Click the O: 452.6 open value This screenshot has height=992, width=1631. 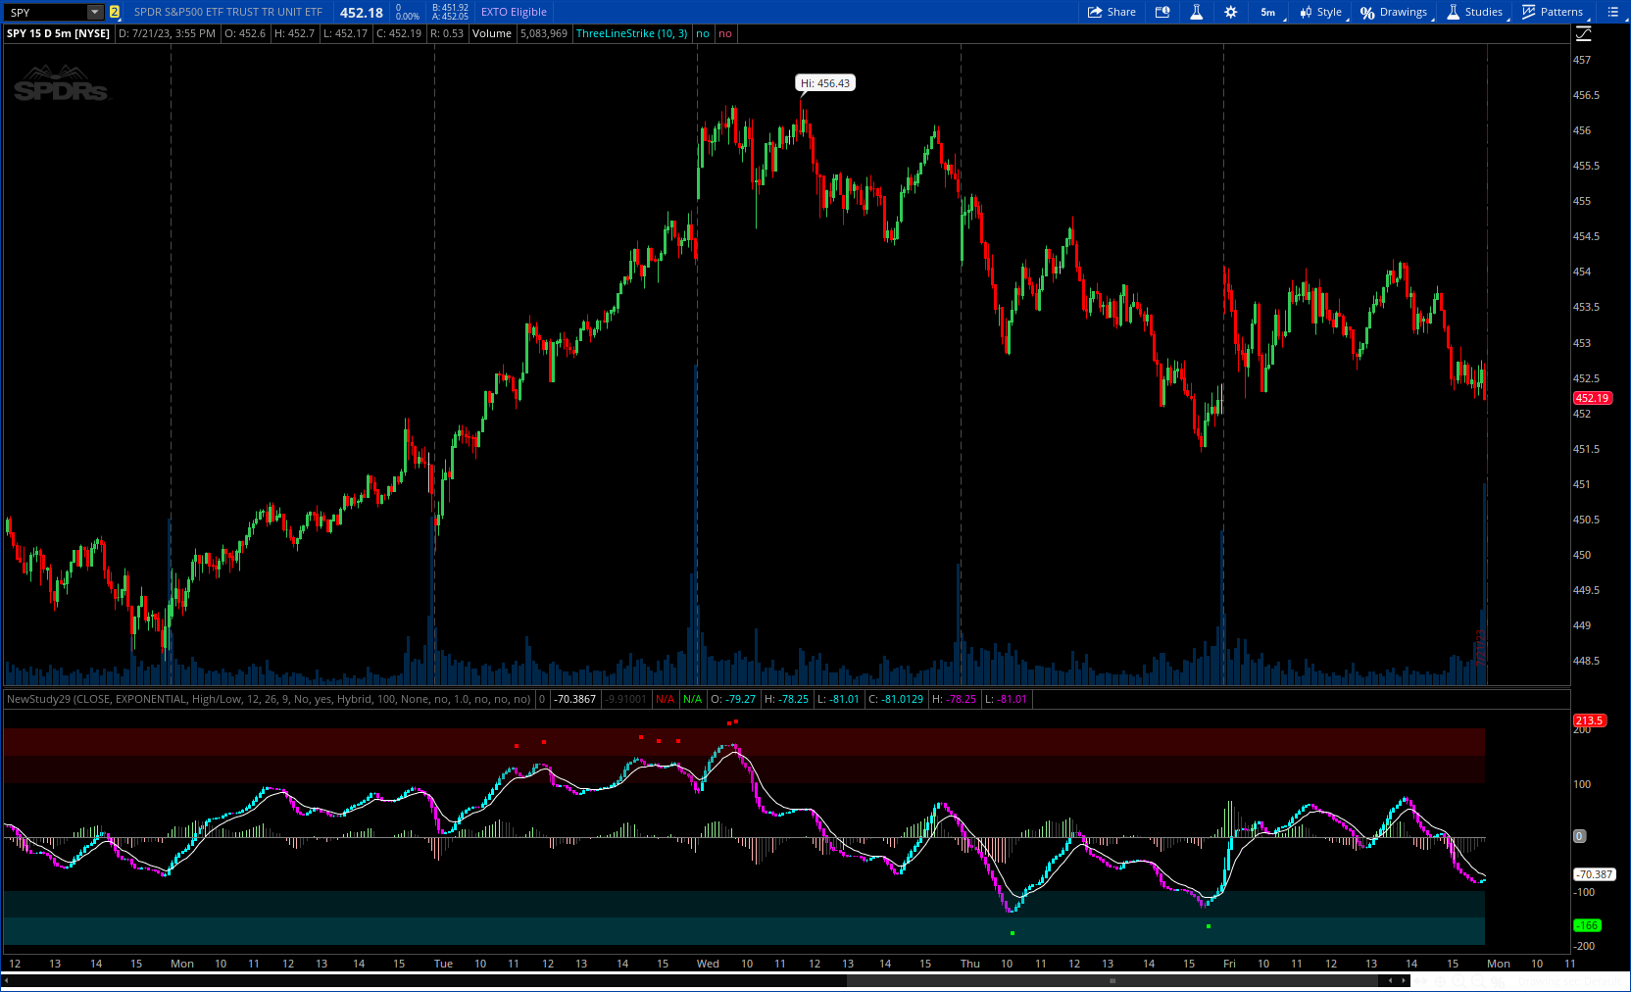point(245,33)
